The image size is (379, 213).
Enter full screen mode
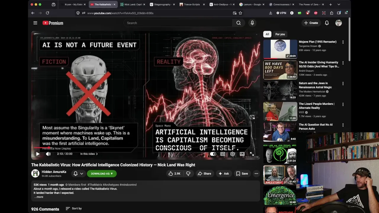click(252, 154)
